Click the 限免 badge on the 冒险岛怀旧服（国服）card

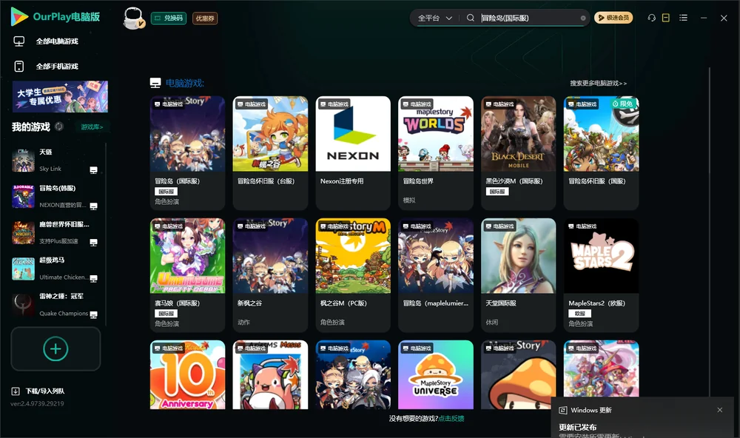pos(622,104)
